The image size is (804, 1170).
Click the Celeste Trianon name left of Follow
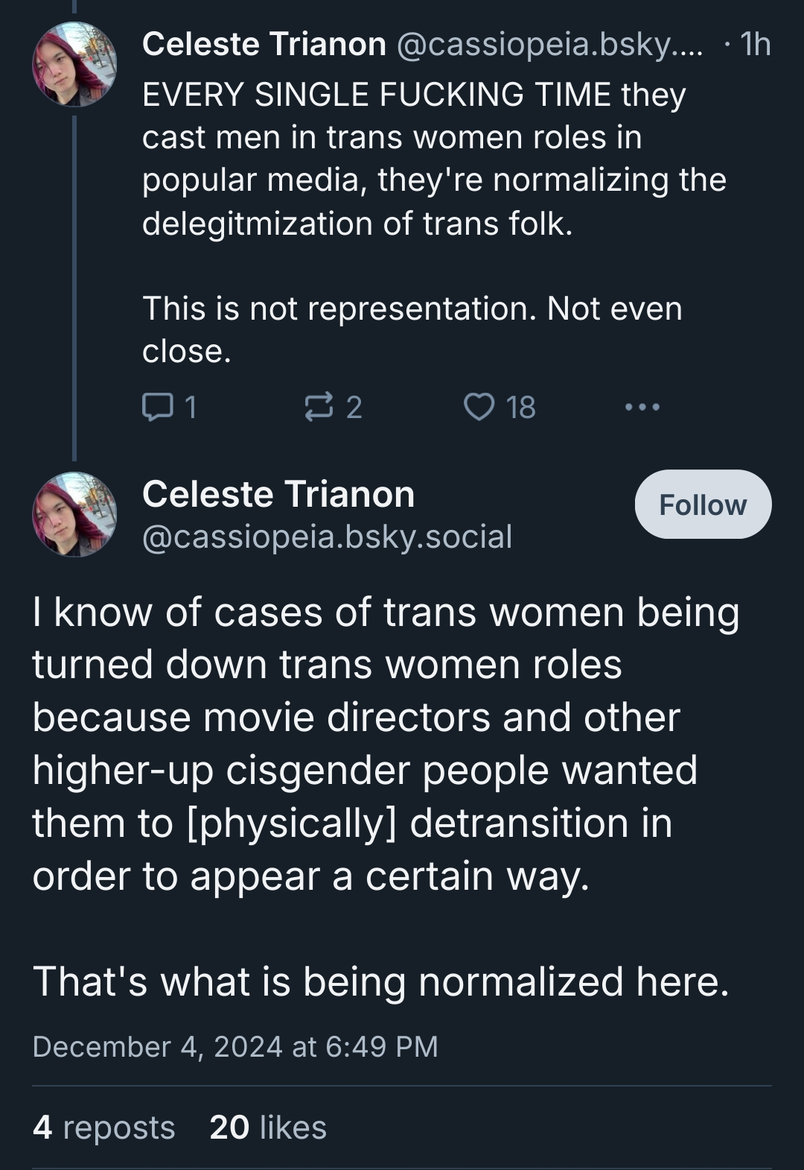tap(278, 494)
